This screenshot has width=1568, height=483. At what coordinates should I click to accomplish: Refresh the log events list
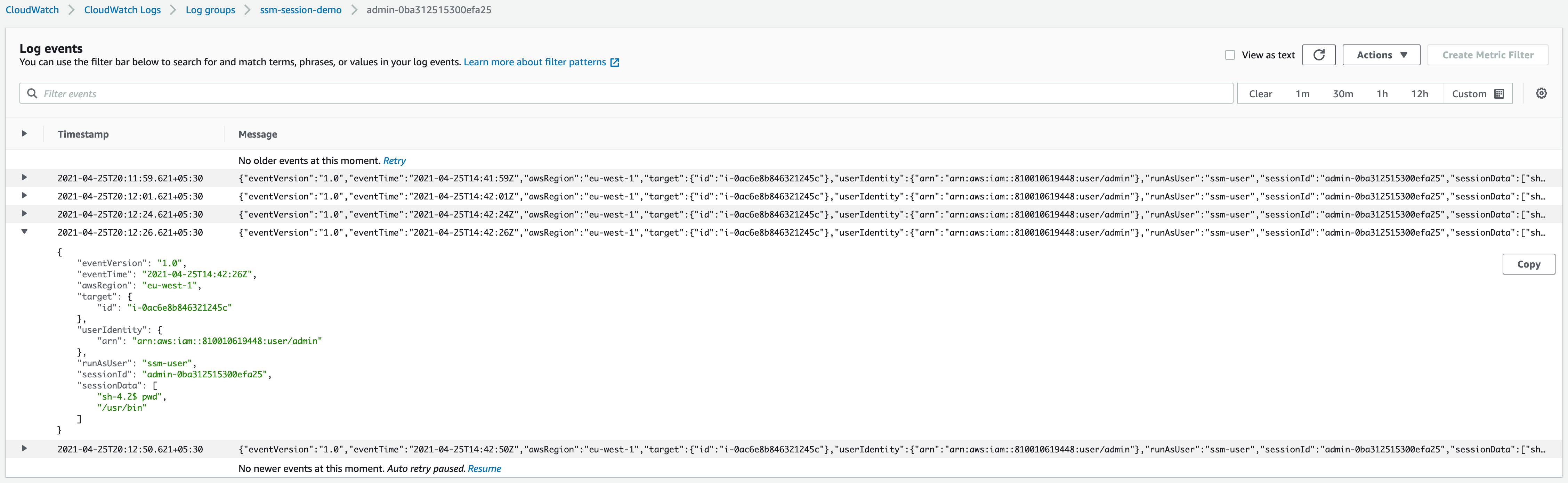(1319, 55)
